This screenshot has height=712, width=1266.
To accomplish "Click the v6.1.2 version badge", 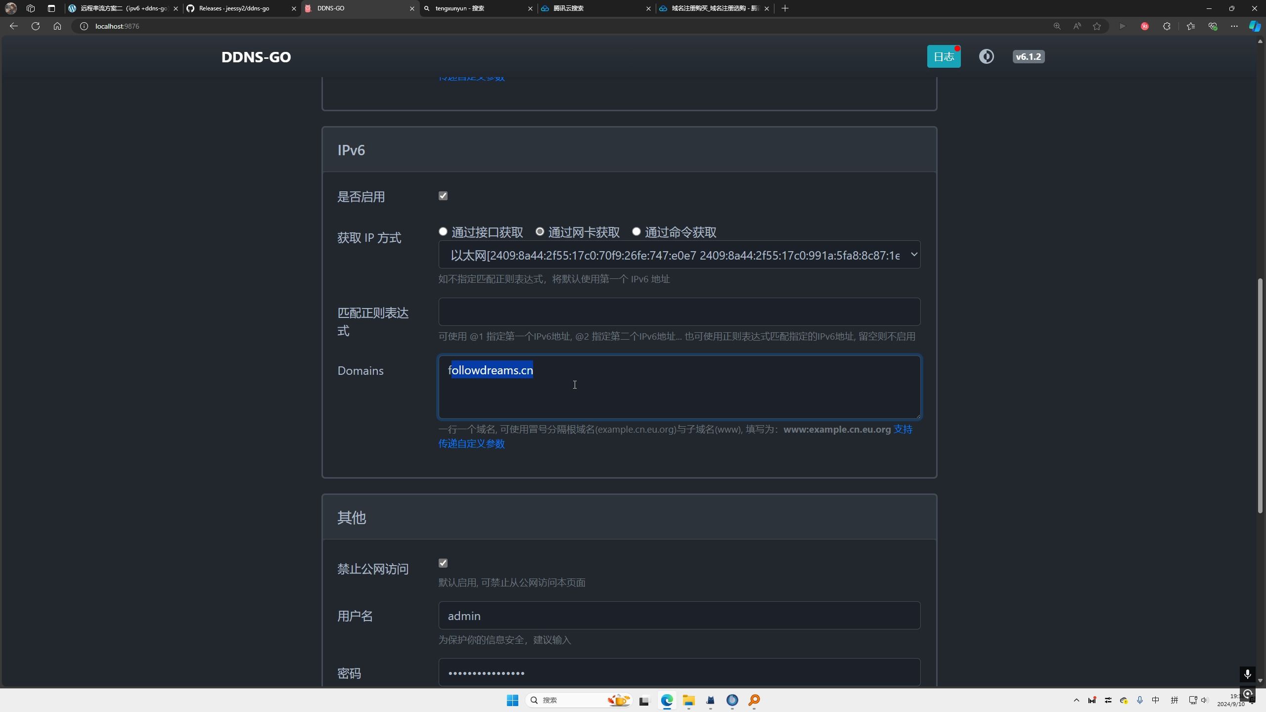I will pyautogui.click(x=1028, y=56).
